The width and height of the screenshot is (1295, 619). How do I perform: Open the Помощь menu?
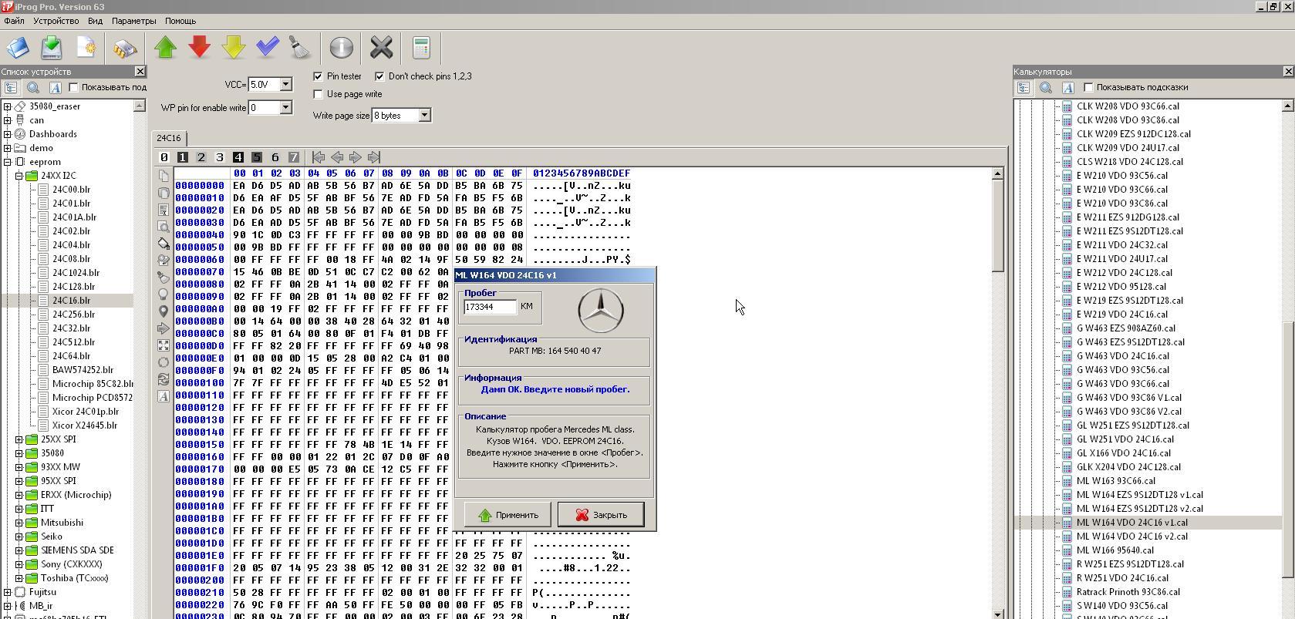[x=180, y=21]
